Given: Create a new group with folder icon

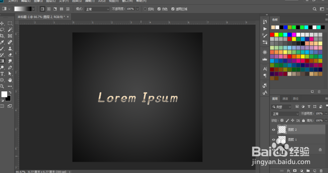Looking at the screenshot, I should tap(308, 171).
